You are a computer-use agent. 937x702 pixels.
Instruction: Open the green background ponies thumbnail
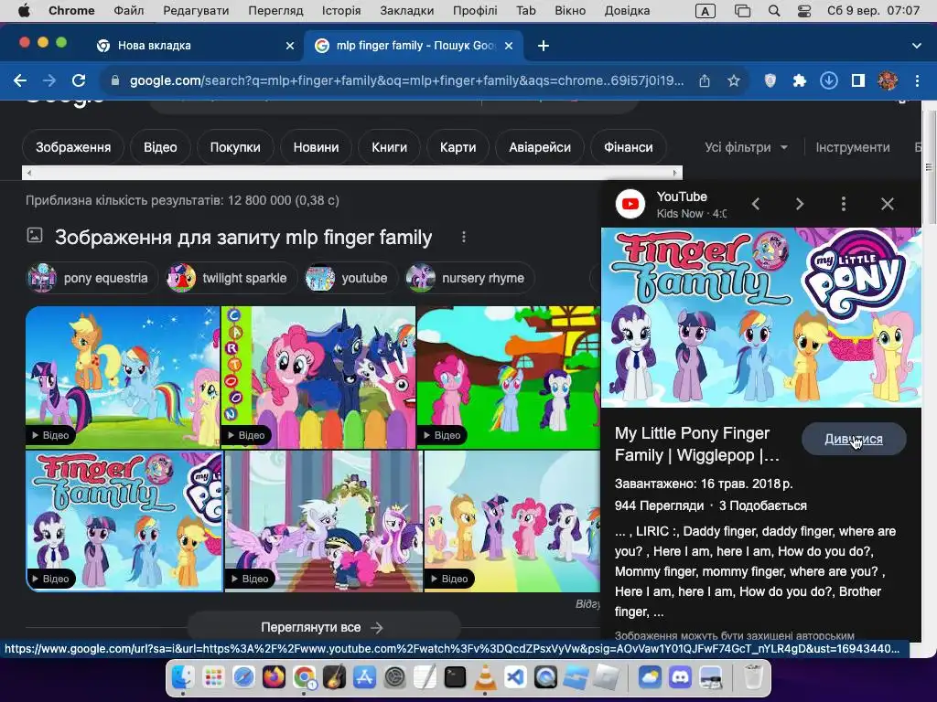pyautogui.click(x=509, y=378)
